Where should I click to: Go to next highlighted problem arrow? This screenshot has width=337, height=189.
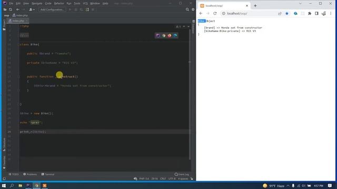click(189, 27)
